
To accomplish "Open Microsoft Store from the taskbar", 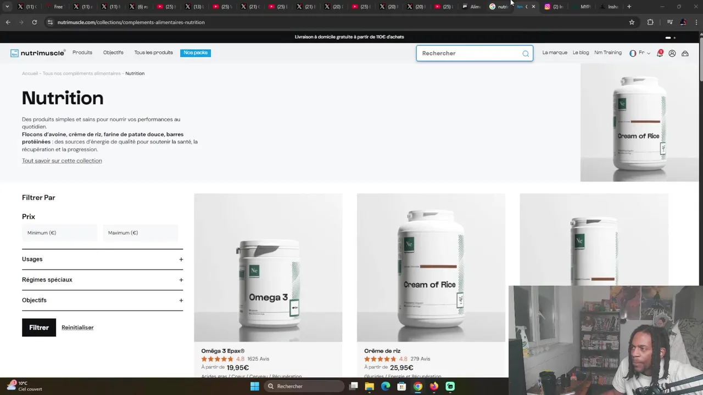I will [x=401, y=386].
